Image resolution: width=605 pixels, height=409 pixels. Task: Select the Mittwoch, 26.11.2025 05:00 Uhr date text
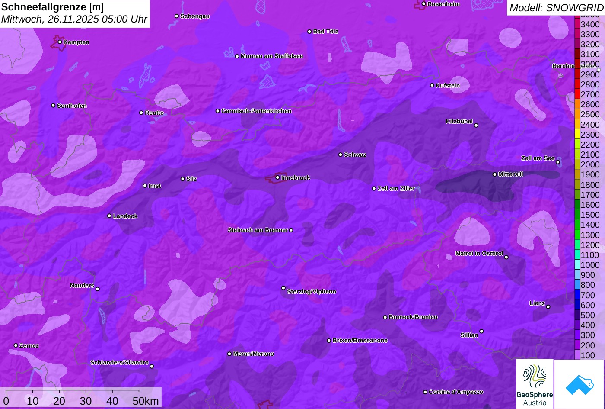[74, 19]
